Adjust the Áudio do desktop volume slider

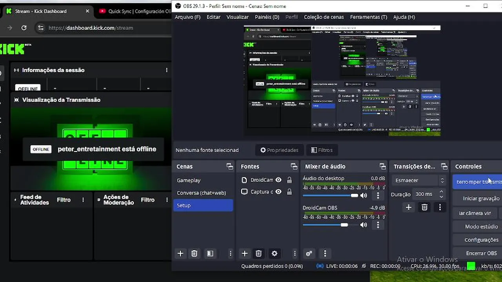(330, 195)
